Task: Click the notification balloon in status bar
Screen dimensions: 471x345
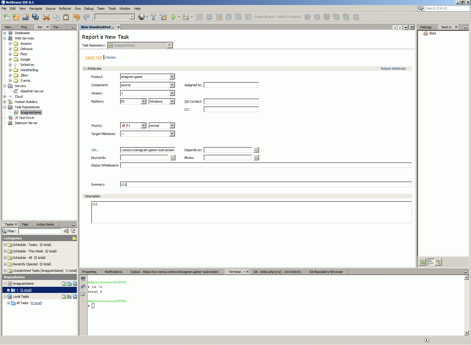Action: [427, 340]
